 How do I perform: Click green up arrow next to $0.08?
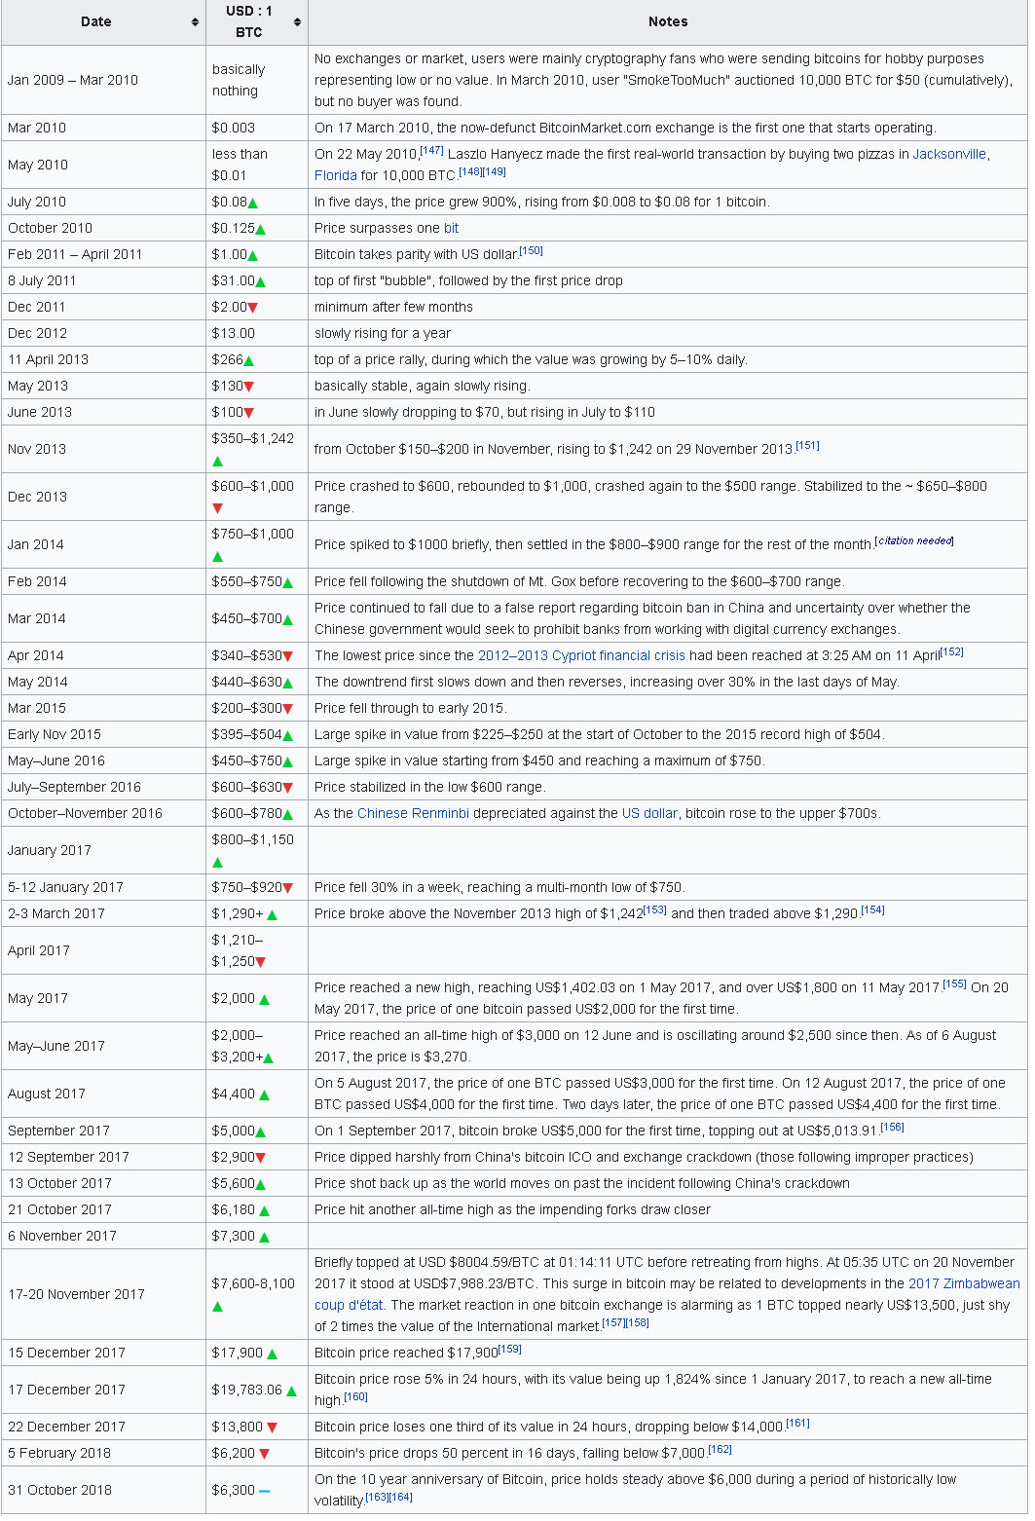click(x=253, y=203)
